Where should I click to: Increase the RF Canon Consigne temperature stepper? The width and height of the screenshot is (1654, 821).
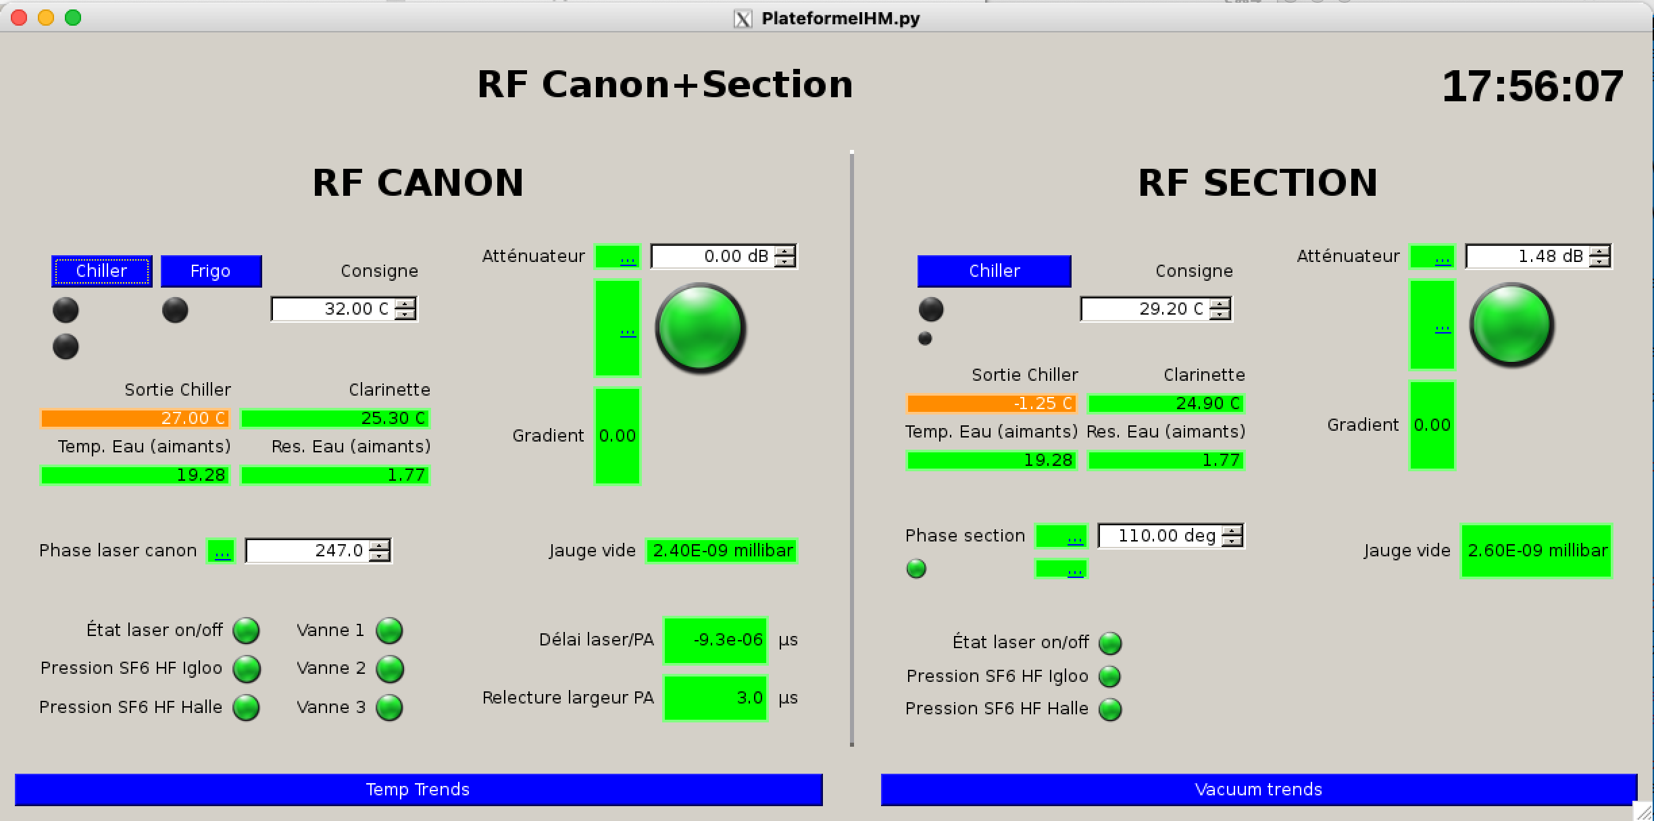405,304
